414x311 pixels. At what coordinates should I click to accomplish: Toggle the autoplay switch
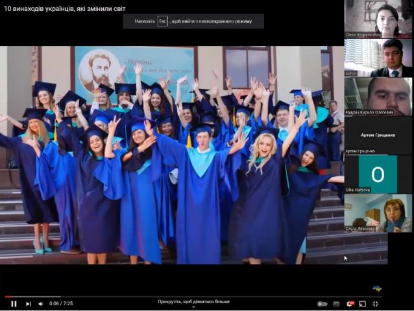pyautogui.click(x=322, y=303)
